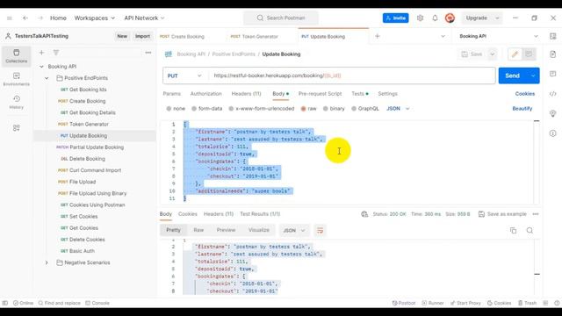Toggle response line wrap icon
The width and height of the screenshot is (562, 316).
point(320,230)
